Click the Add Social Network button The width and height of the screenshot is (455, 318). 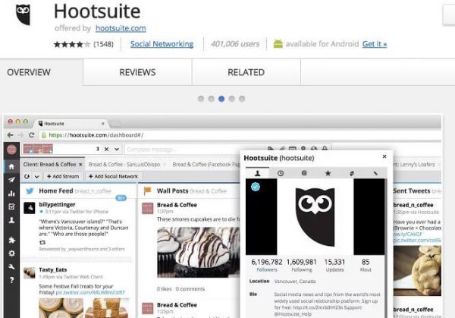pyautogui.click(x=114, y=176)
